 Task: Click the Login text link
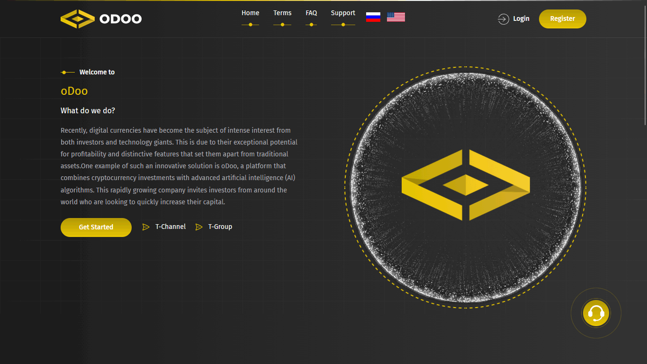pos(521,19)
